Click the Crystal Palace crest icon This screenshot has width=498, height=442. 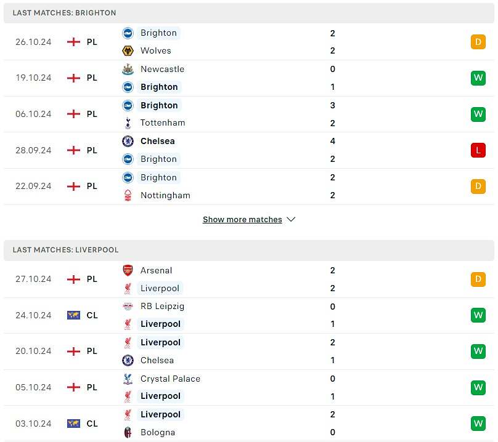[x=128, y=379]
